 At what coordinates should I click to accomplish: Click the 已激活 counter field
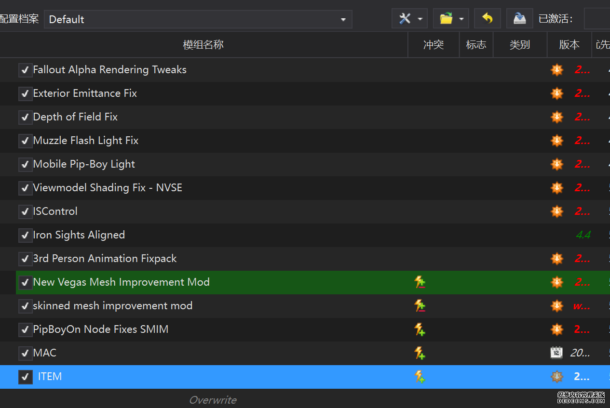pos(596,19)
